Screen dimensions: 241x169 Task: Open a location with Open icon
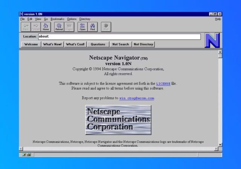82,27
